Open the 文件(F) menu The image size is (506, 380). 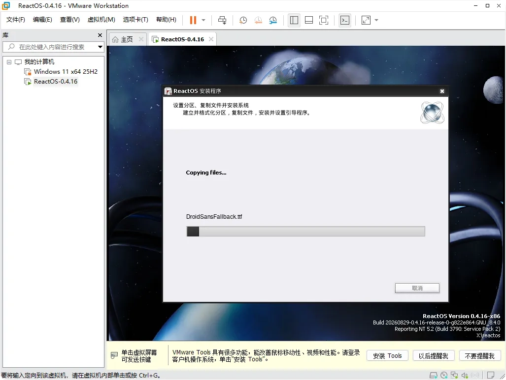15,20
